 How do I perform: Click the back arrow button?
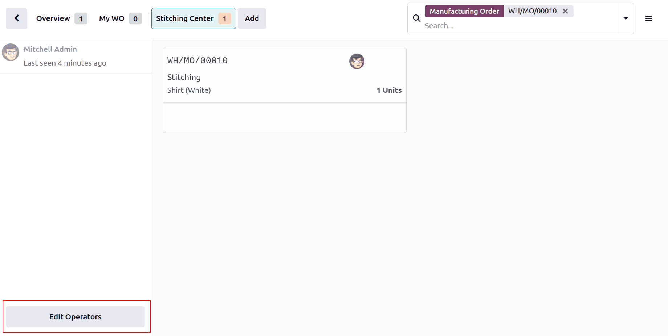pos(16,18)
